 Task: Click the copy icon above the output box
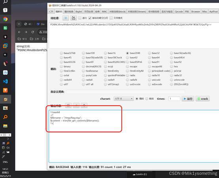(x=68, y=106)
